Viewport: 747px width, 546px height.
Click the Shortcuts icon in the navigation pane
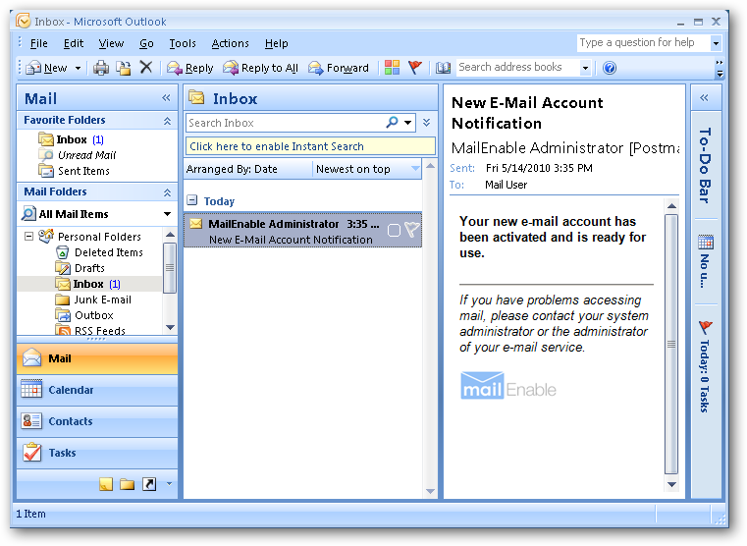pos(149,484)
